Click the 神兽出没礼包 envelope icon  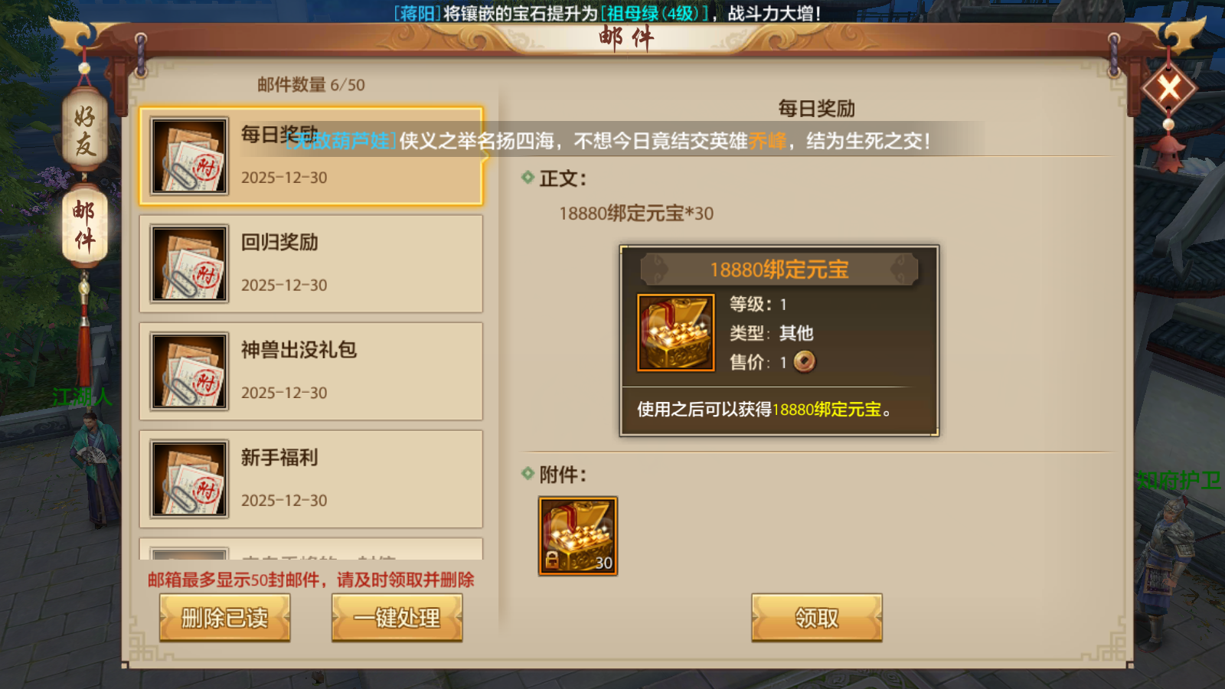(x=189, y=371)
